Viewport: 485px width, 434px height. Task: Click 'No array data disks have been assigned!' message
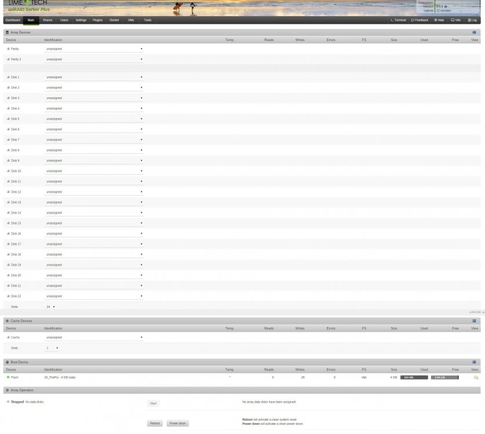[x=269, y=402]
